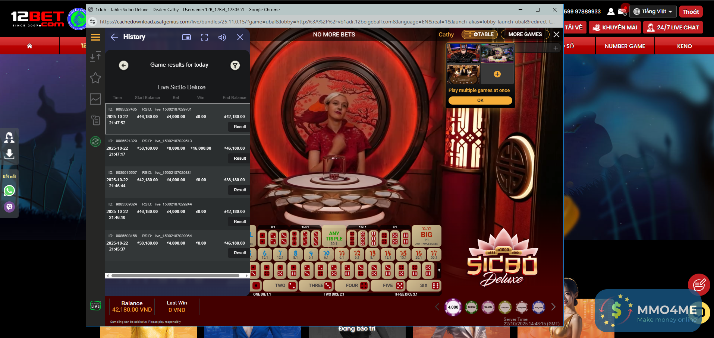Select the top-right game table thumbnail
Viewport: 714px width, 338px height.
(x=497, y=54)
